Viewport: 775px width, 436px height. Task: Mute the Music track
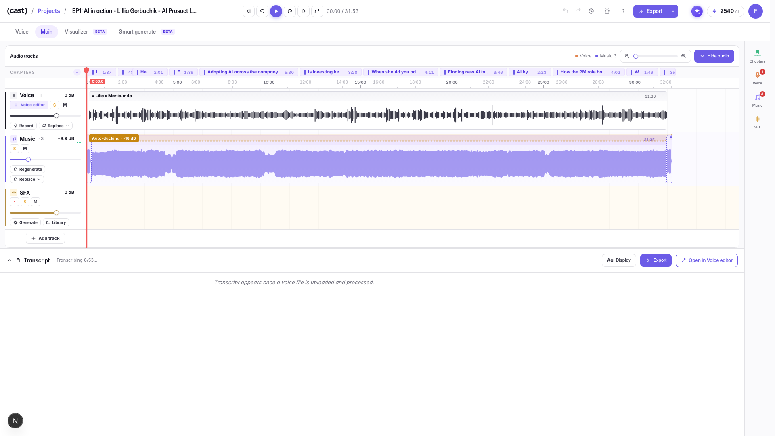tap(25, 149)
